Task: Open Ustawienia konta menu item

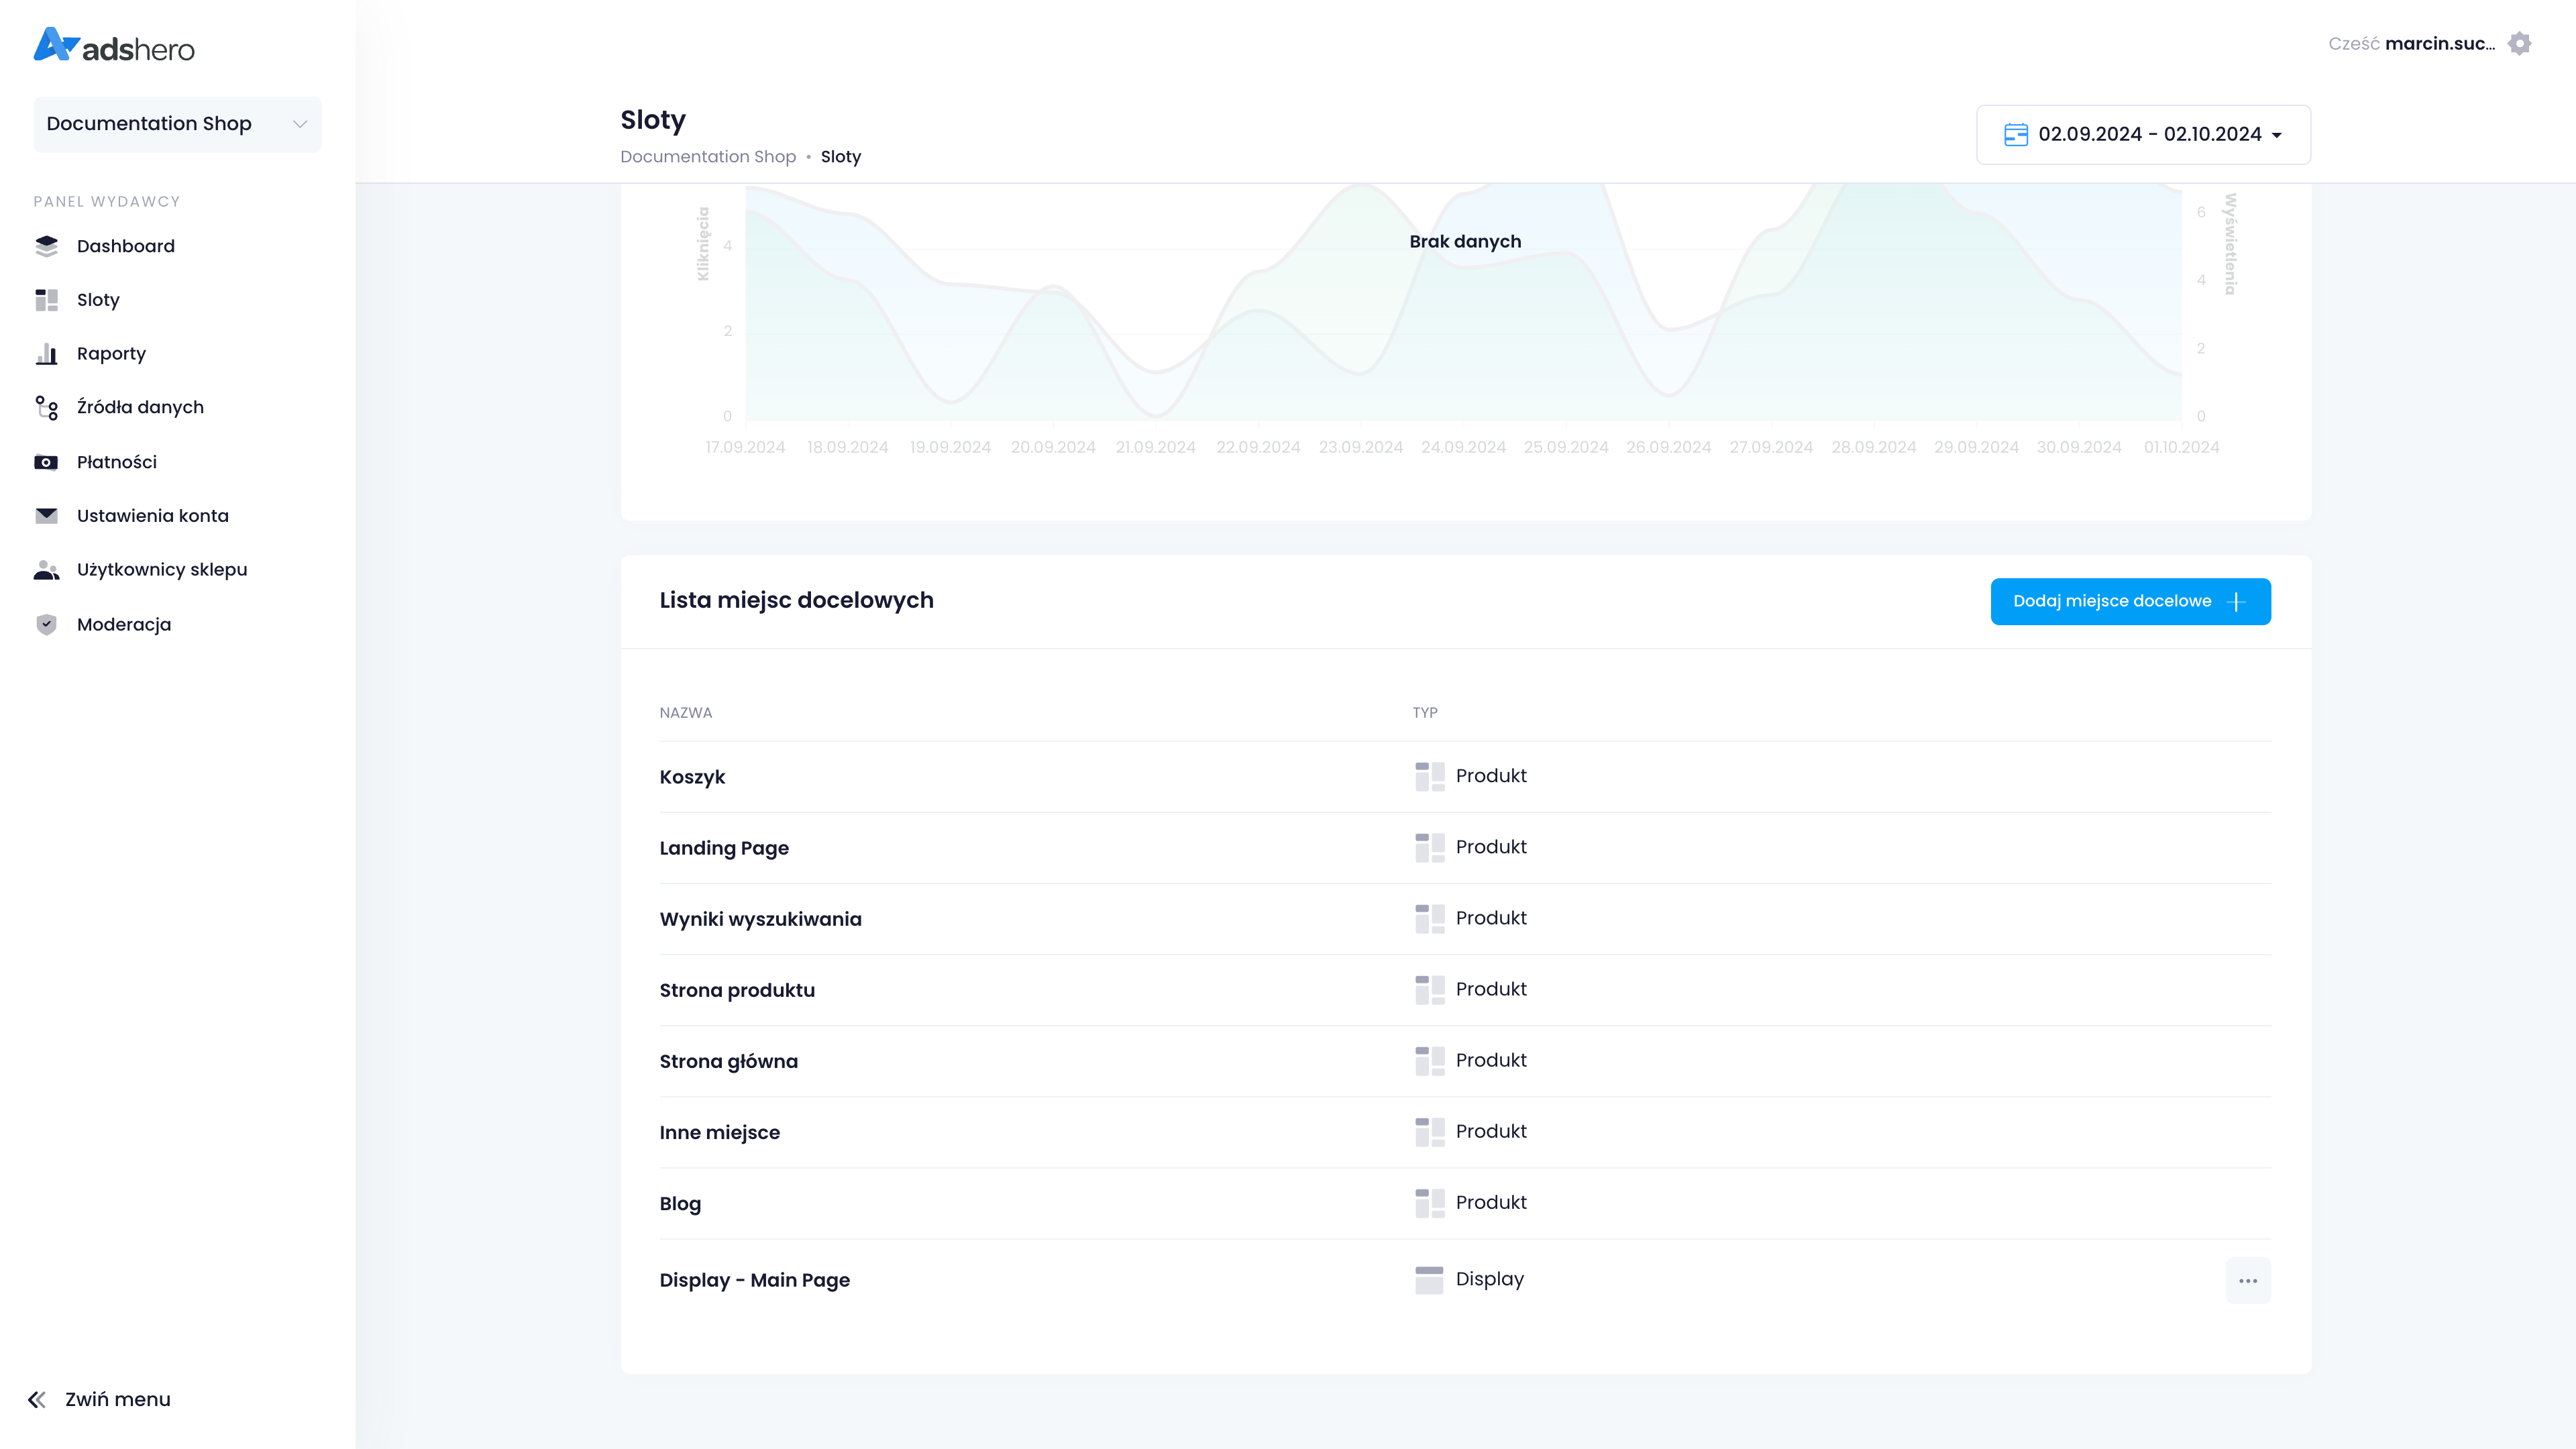Action: click(x=152, y=516)
